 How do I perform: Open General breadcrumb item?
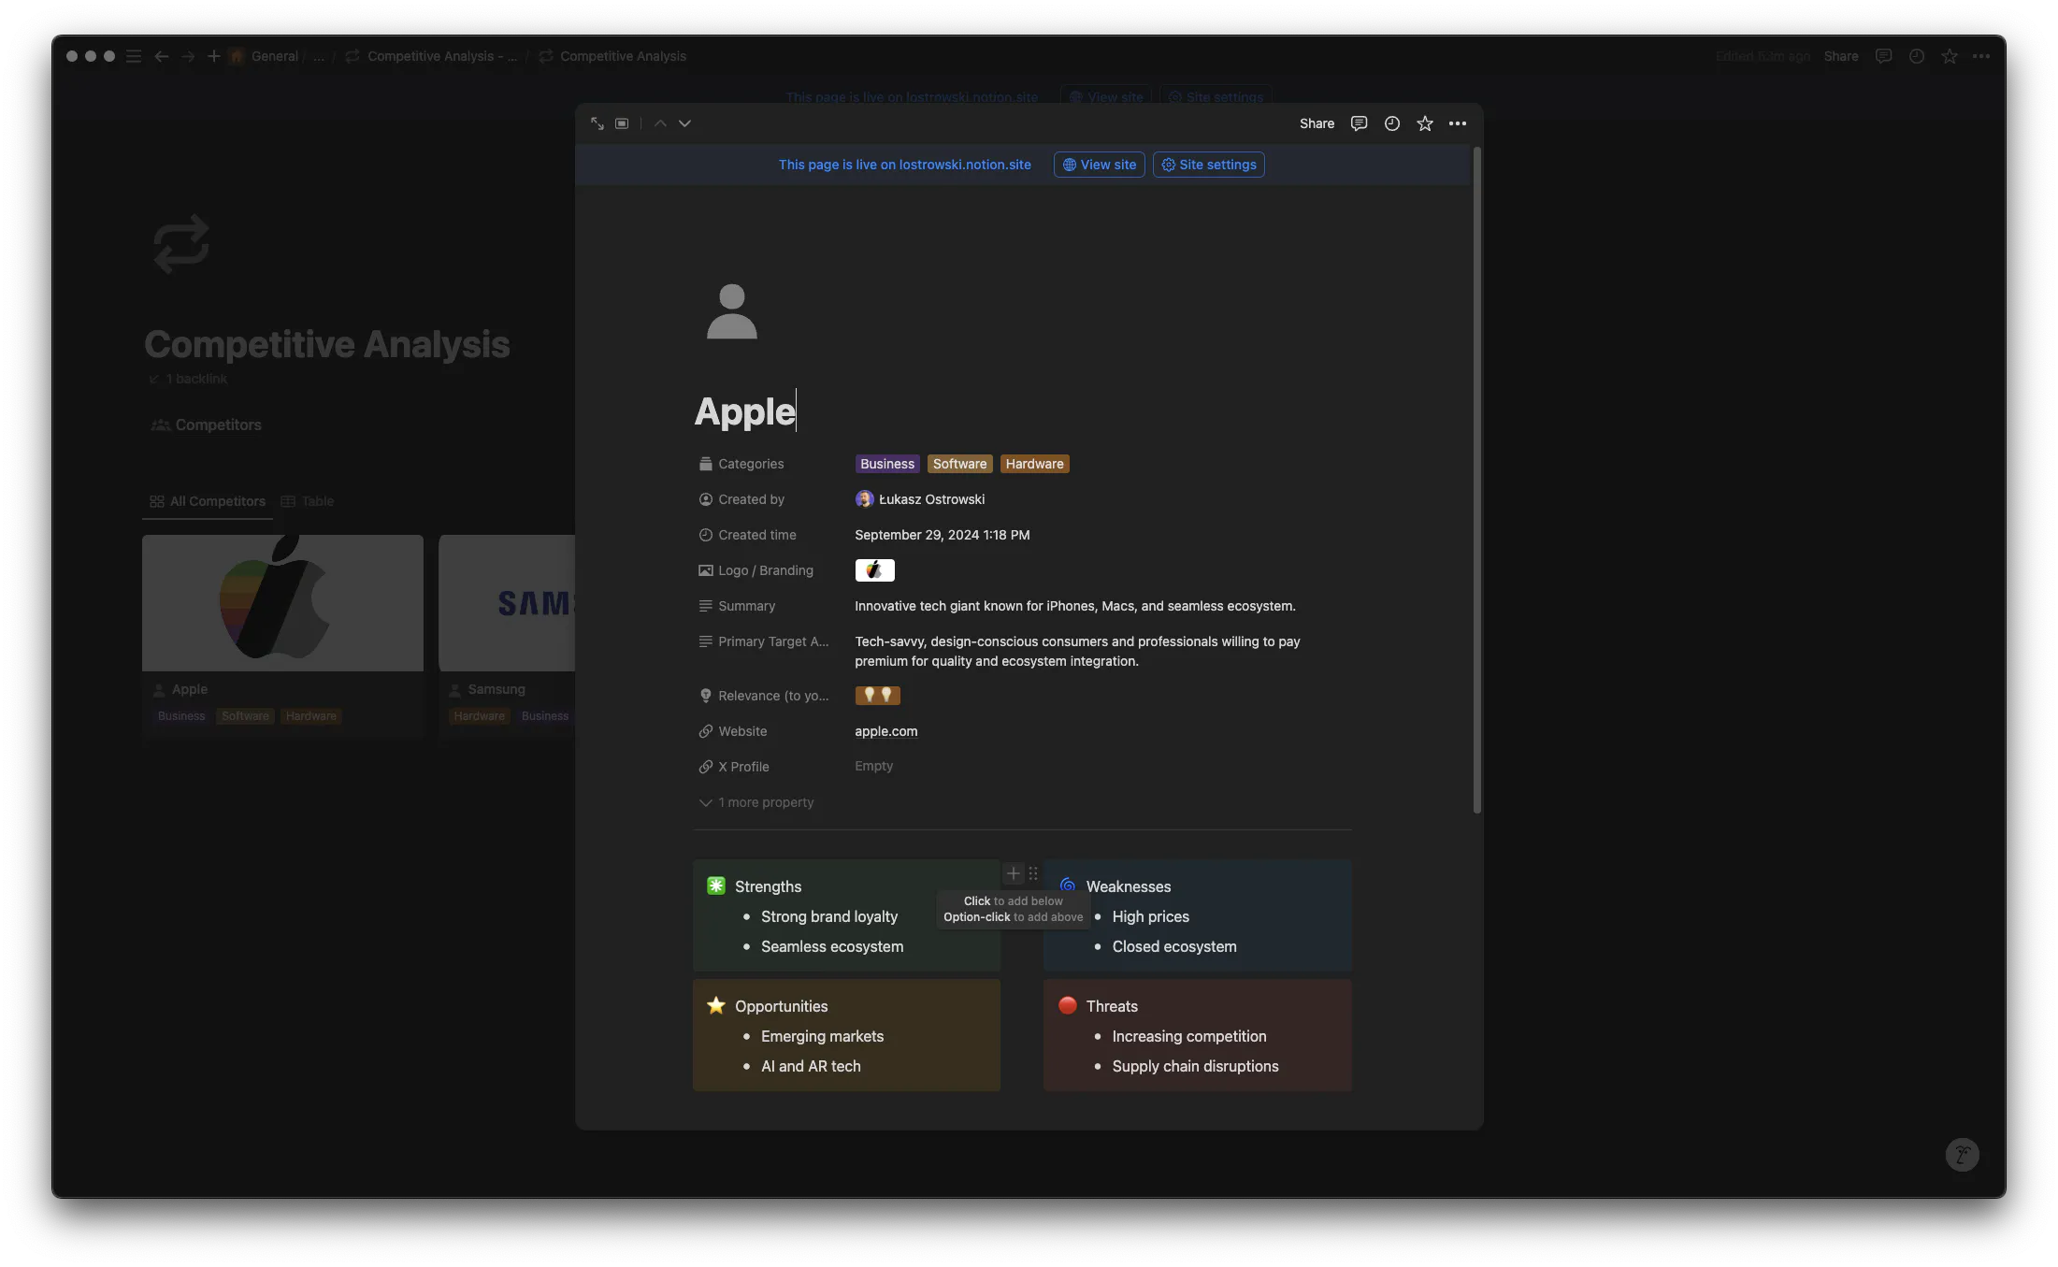coord(265,56)
